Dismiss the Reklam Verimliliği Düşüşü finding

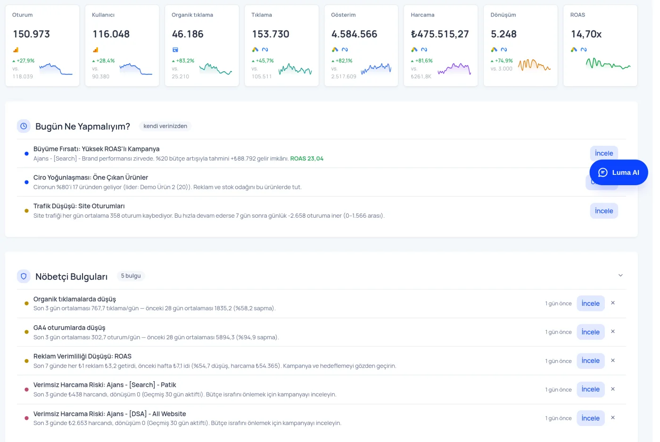[613, 360]
